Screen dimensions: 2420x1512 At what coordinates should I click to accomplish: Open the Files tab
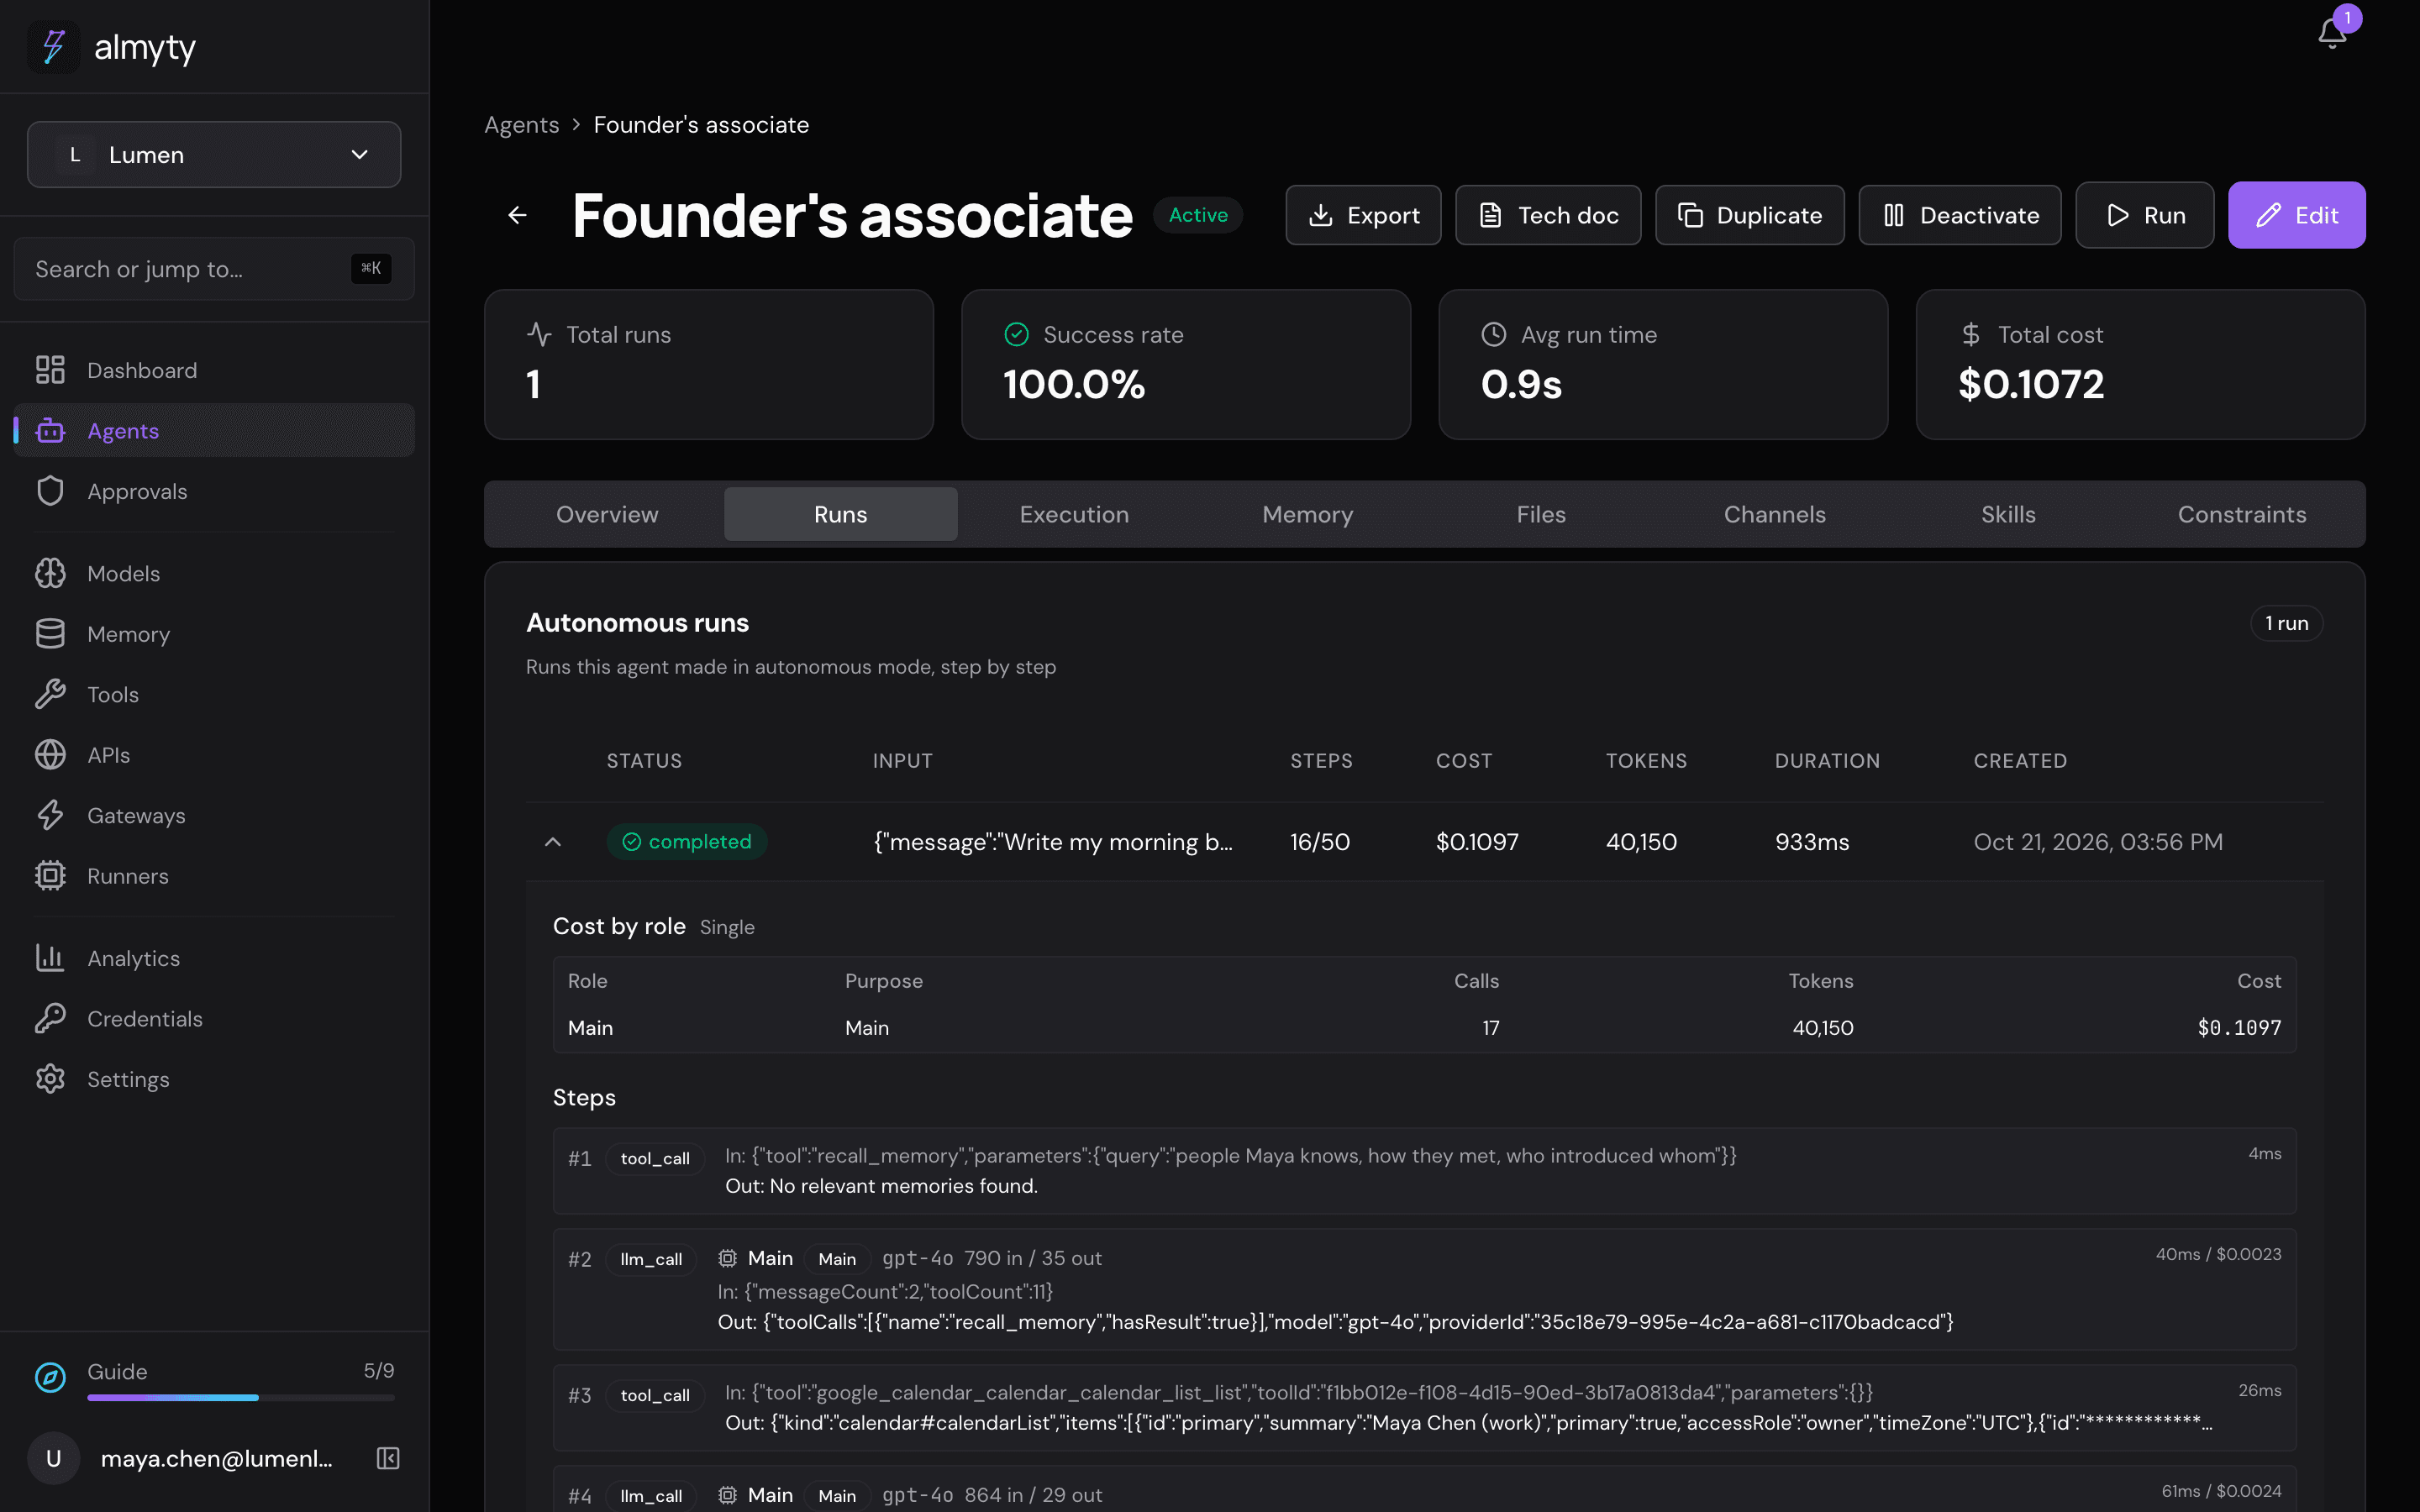[1541, 514]
